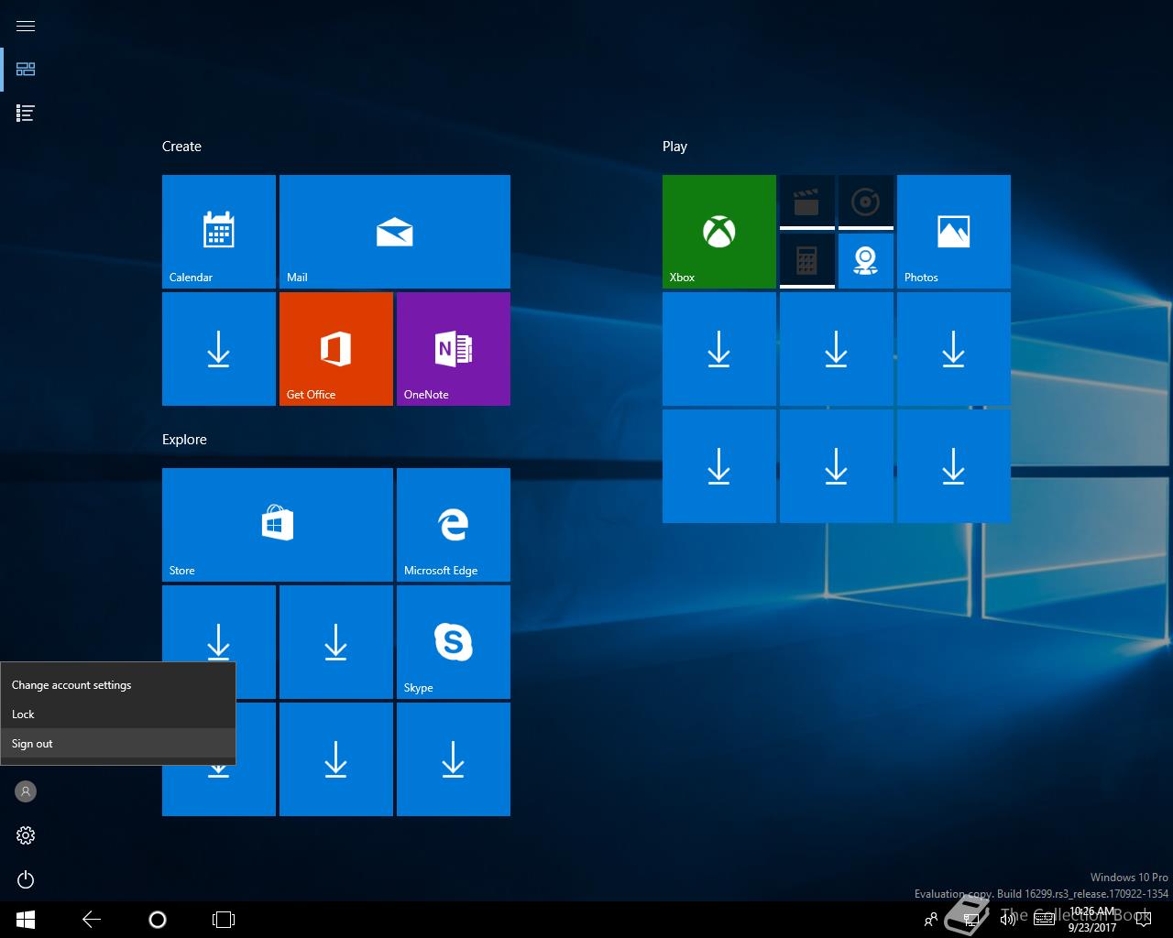Launch the Xbox tile
The height and width of the screenshot is (938, 1173).
click(x=719, y=232)
